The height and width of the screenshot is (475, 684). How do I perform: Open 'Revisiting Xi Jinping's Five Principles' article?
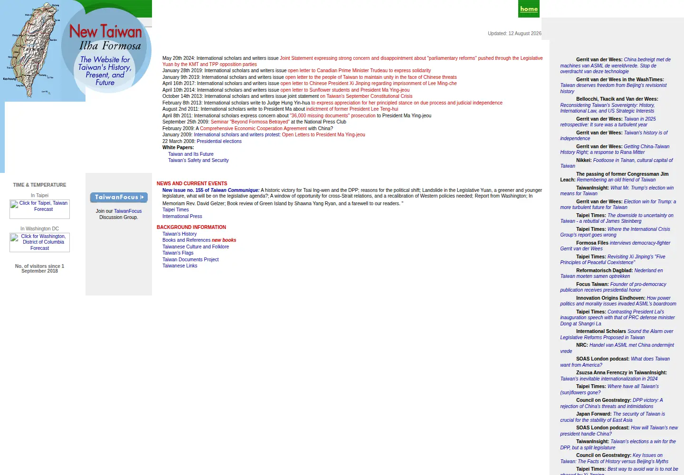613,260
